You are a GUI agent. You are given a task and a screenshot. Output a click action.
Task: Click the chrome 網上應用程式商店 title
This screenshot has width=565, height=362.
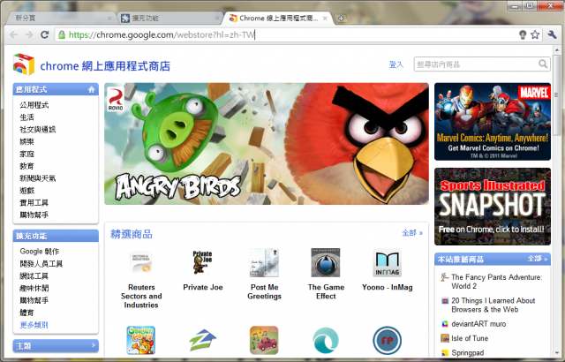tap(105, 66)
